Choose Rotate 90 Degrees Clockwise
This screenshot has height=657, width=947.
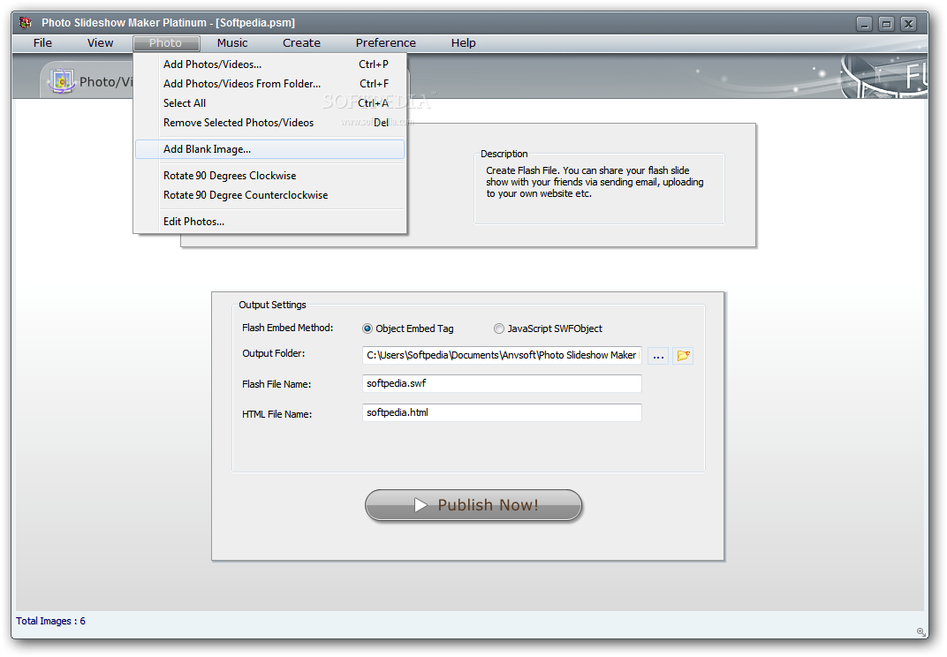270,176
